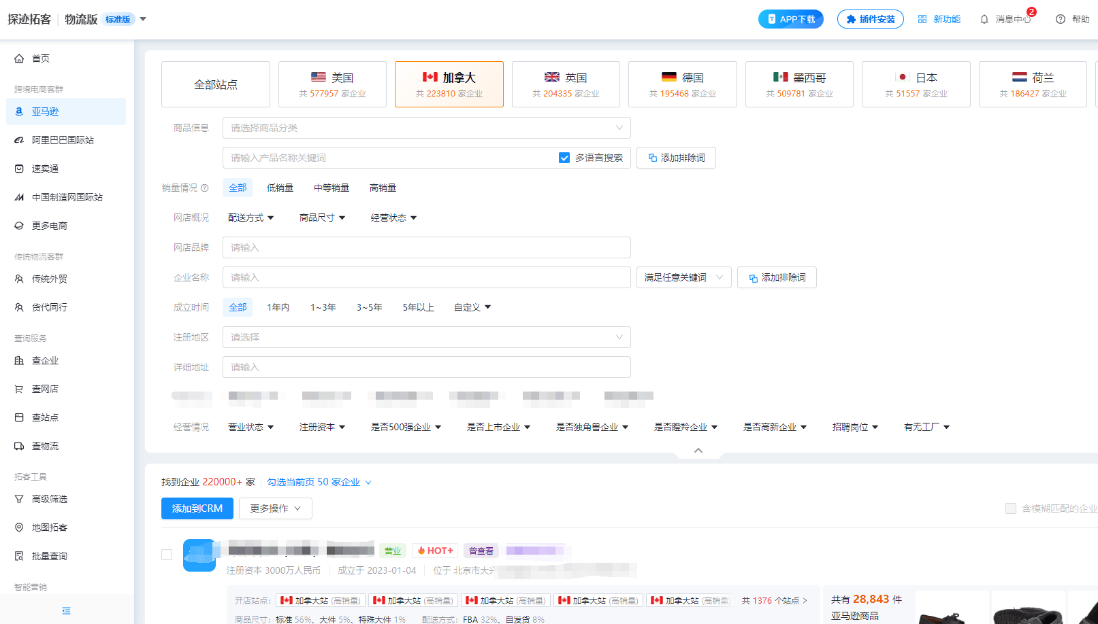
Task: Select 德国 site tab
Action: [683, 84]
